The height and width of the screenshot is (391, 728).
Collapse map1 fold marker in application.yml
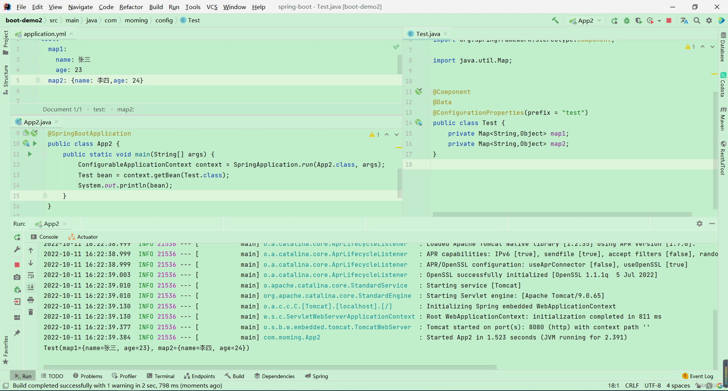(38, 49)
